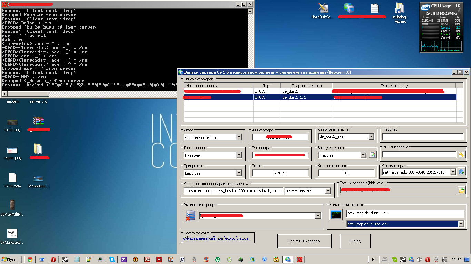This screenshot has width=471, height=264.
Task: Click the Стартовая карта column header
Action: 307,85
